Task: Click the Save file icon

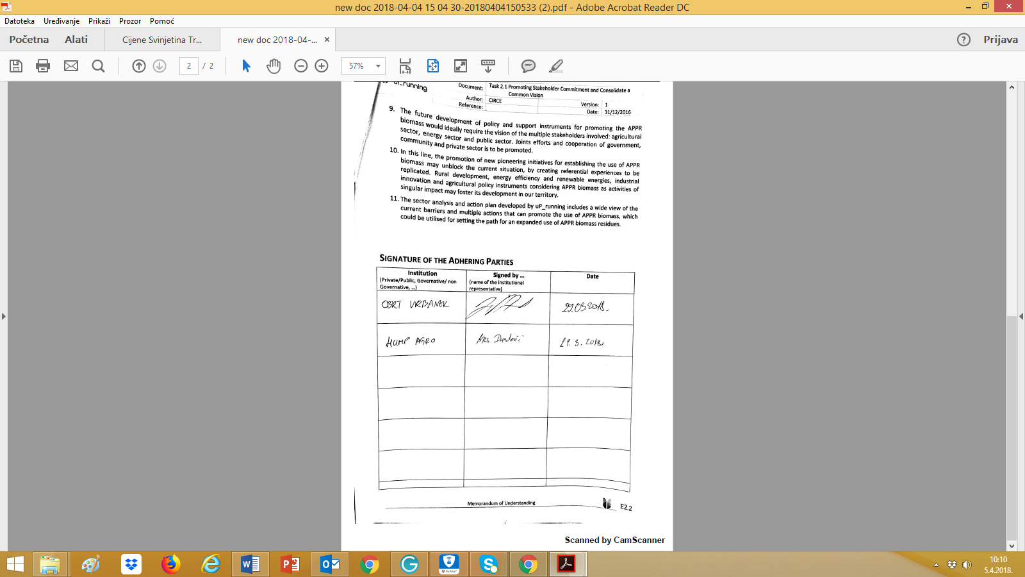Action: (16, 66)
